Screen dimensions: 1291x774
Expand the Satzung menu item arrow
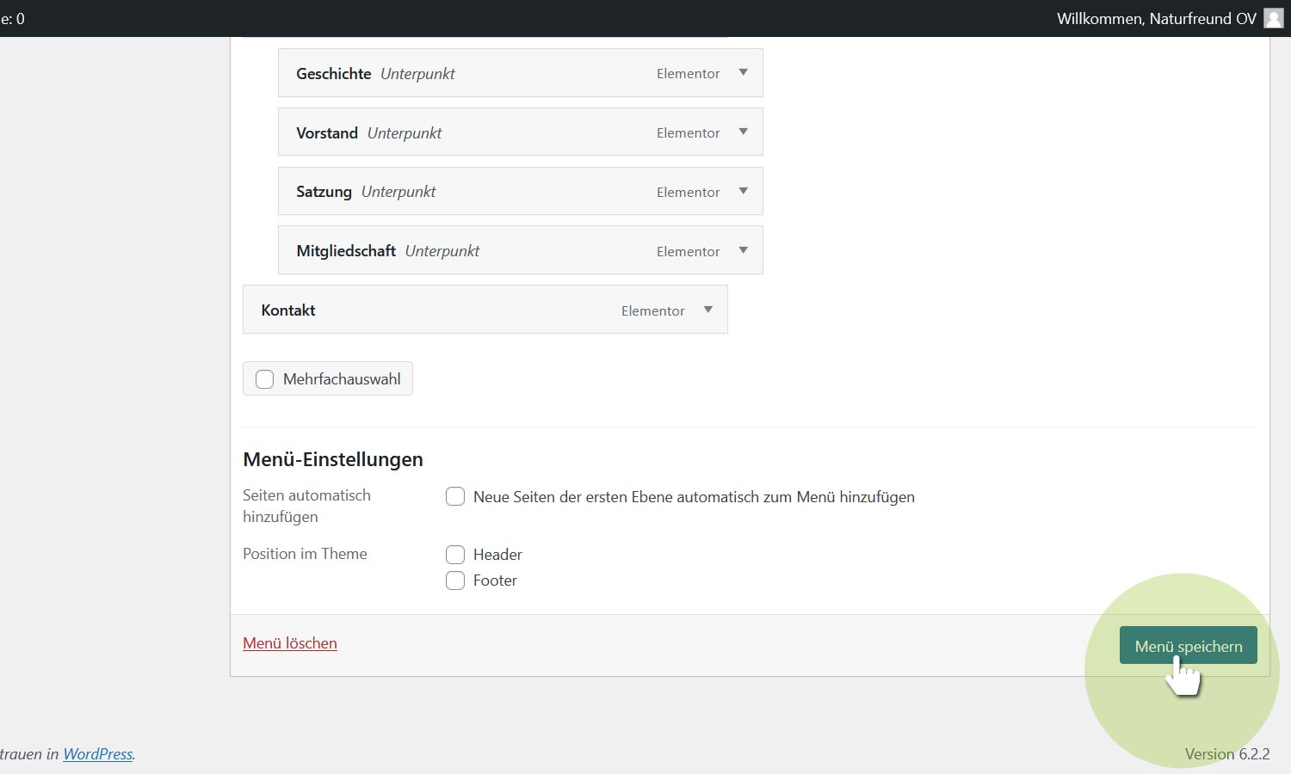743,192
